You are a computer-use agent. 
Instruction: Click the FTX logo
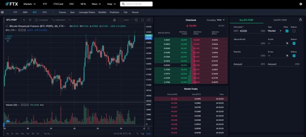[11, 4]
